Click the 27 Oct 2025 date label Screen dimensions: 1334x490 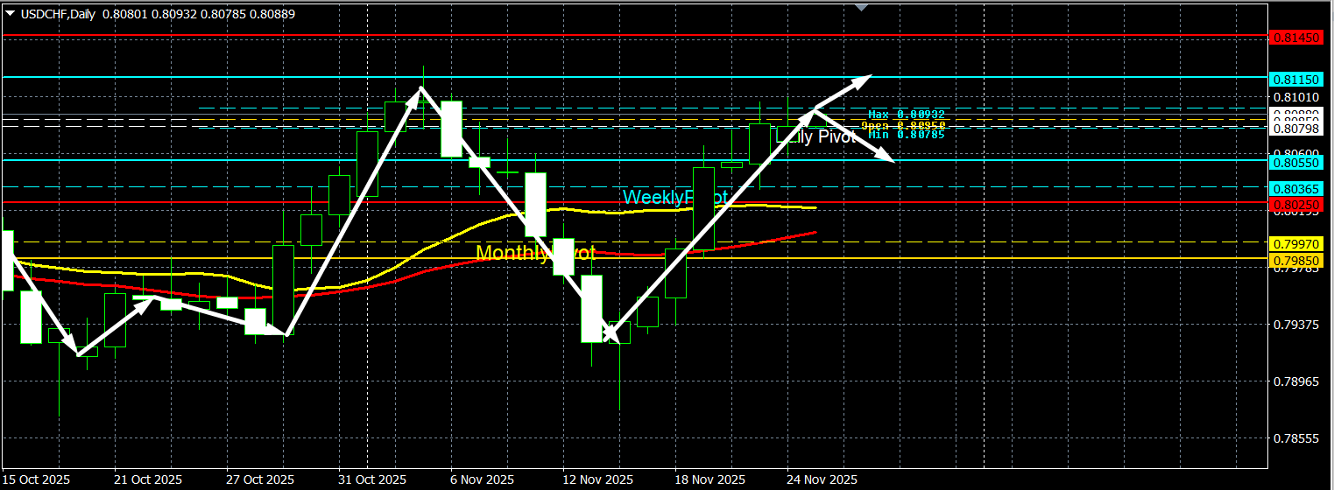click(x=260, y=480)
